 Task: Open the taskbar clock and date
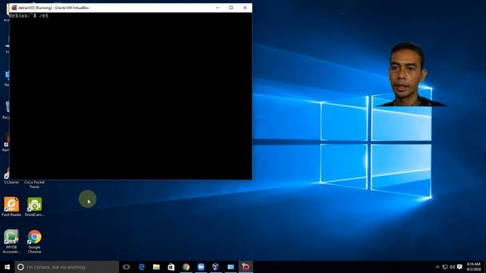[x=474, y=267]
